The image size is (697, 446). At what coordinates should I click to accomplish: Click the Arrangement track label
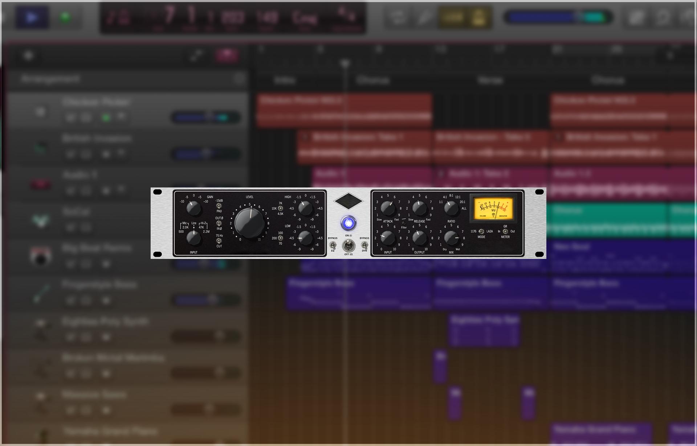[x=50, y=79]
